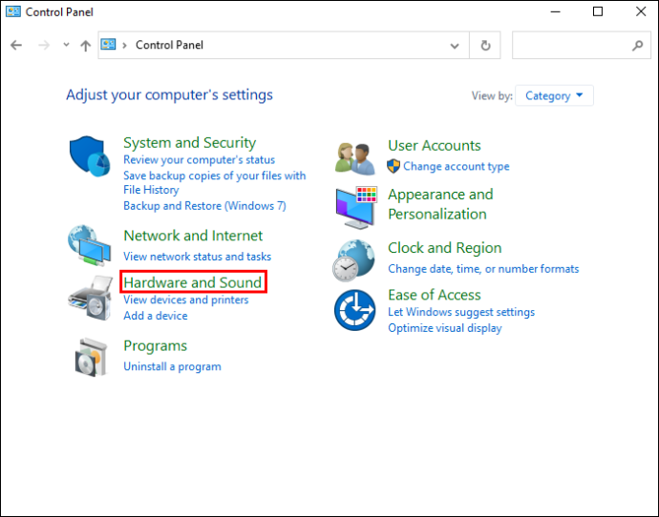The image size is (659, 517).
Task: Open Appearance and Personalization monitor icon
Action: click(356, 206)
